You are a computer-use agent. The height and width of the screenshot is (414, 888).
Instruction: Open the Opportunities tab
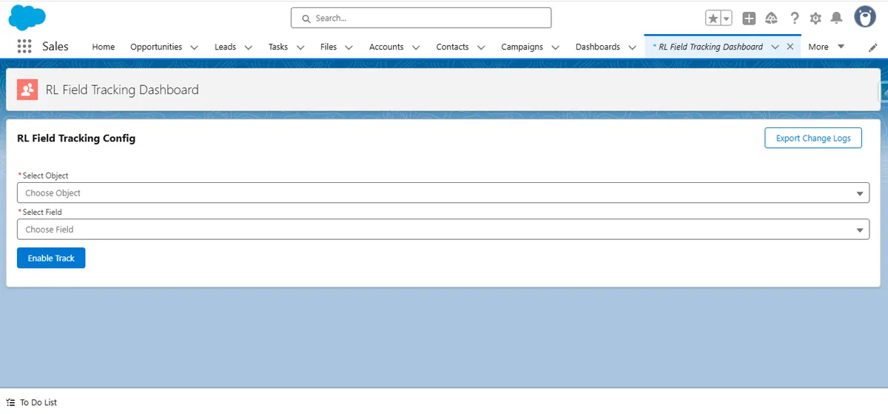coord(156,47)
